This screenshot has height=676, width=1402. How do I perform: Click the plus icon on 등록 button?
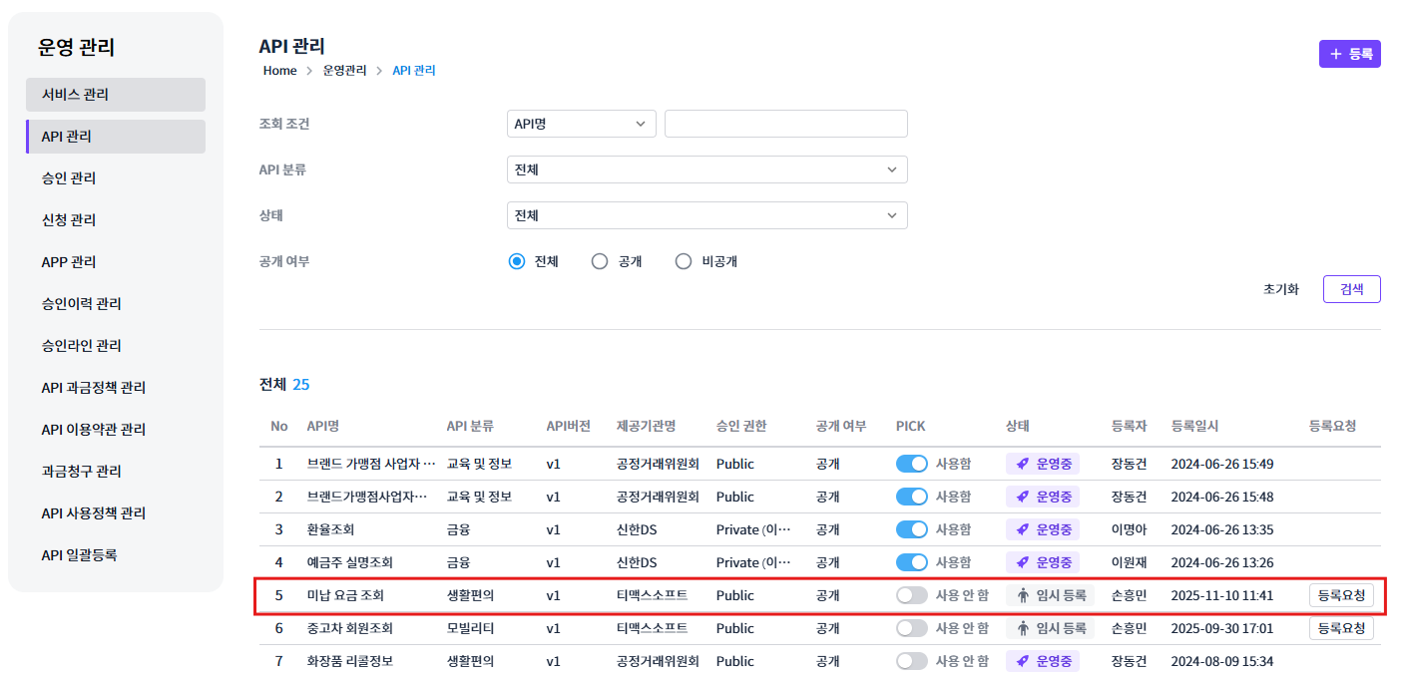1336,54
